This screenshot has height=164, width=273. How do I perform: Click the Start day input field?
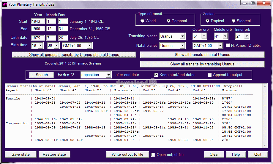pyautogui.click(x=63, y=21)
